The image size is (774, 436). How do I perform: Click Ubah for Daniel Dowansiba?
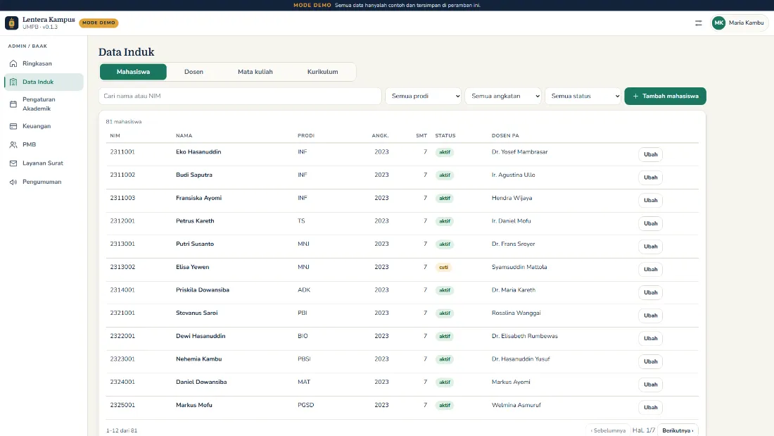coord(650,384)
